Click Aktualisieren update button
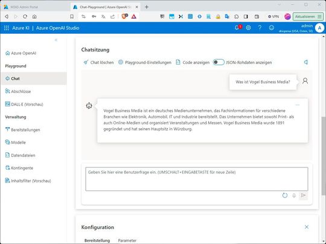This screenshot has height=244, width=326. tap(308, 17)
